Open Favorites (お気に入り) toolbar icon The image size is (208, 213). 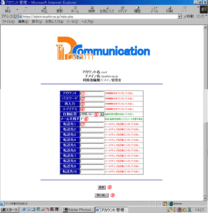coord(107,9)
